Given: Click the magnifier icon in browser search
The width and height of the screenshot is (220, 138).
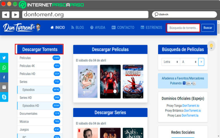Looking at the screenshot, I should 156,14.
